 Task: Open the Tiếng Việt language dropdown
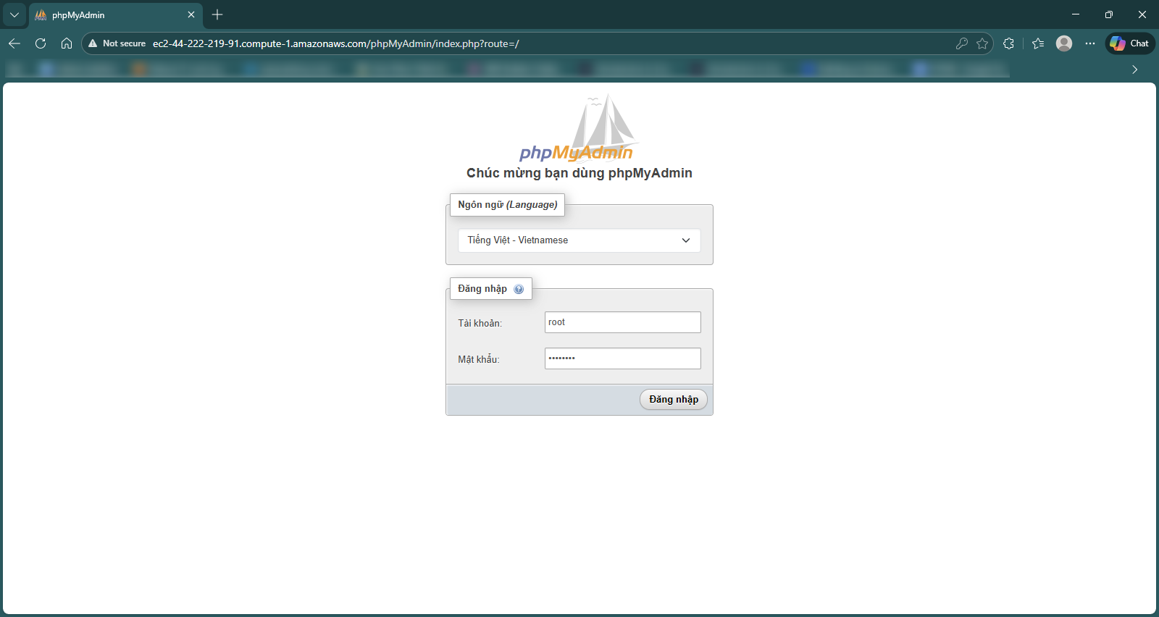pos(579,240)
